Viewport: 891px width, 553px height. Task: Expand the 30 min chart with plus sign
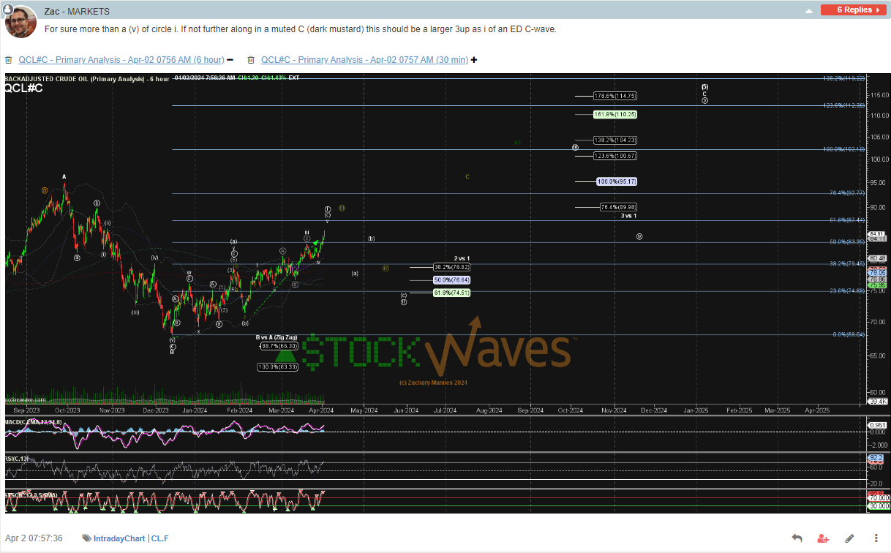[474, 60]
